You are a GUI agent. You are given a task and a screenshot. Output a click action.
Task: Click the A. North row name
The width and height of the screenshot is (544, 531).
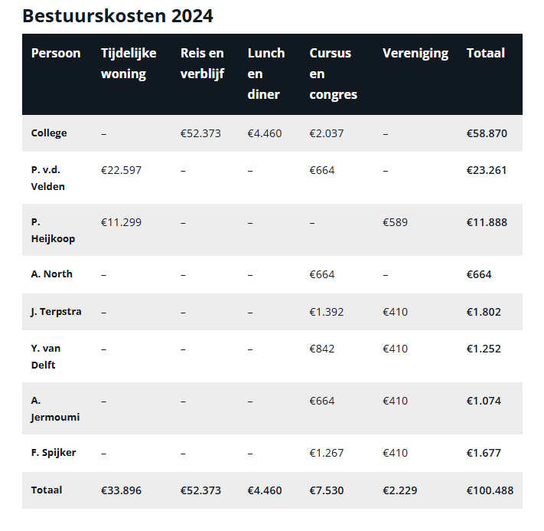[x=52, y=274]
